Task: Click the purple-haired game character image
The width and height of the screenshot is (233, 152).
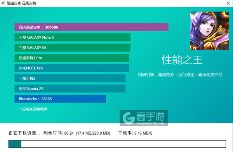Action: coord(210,31)
